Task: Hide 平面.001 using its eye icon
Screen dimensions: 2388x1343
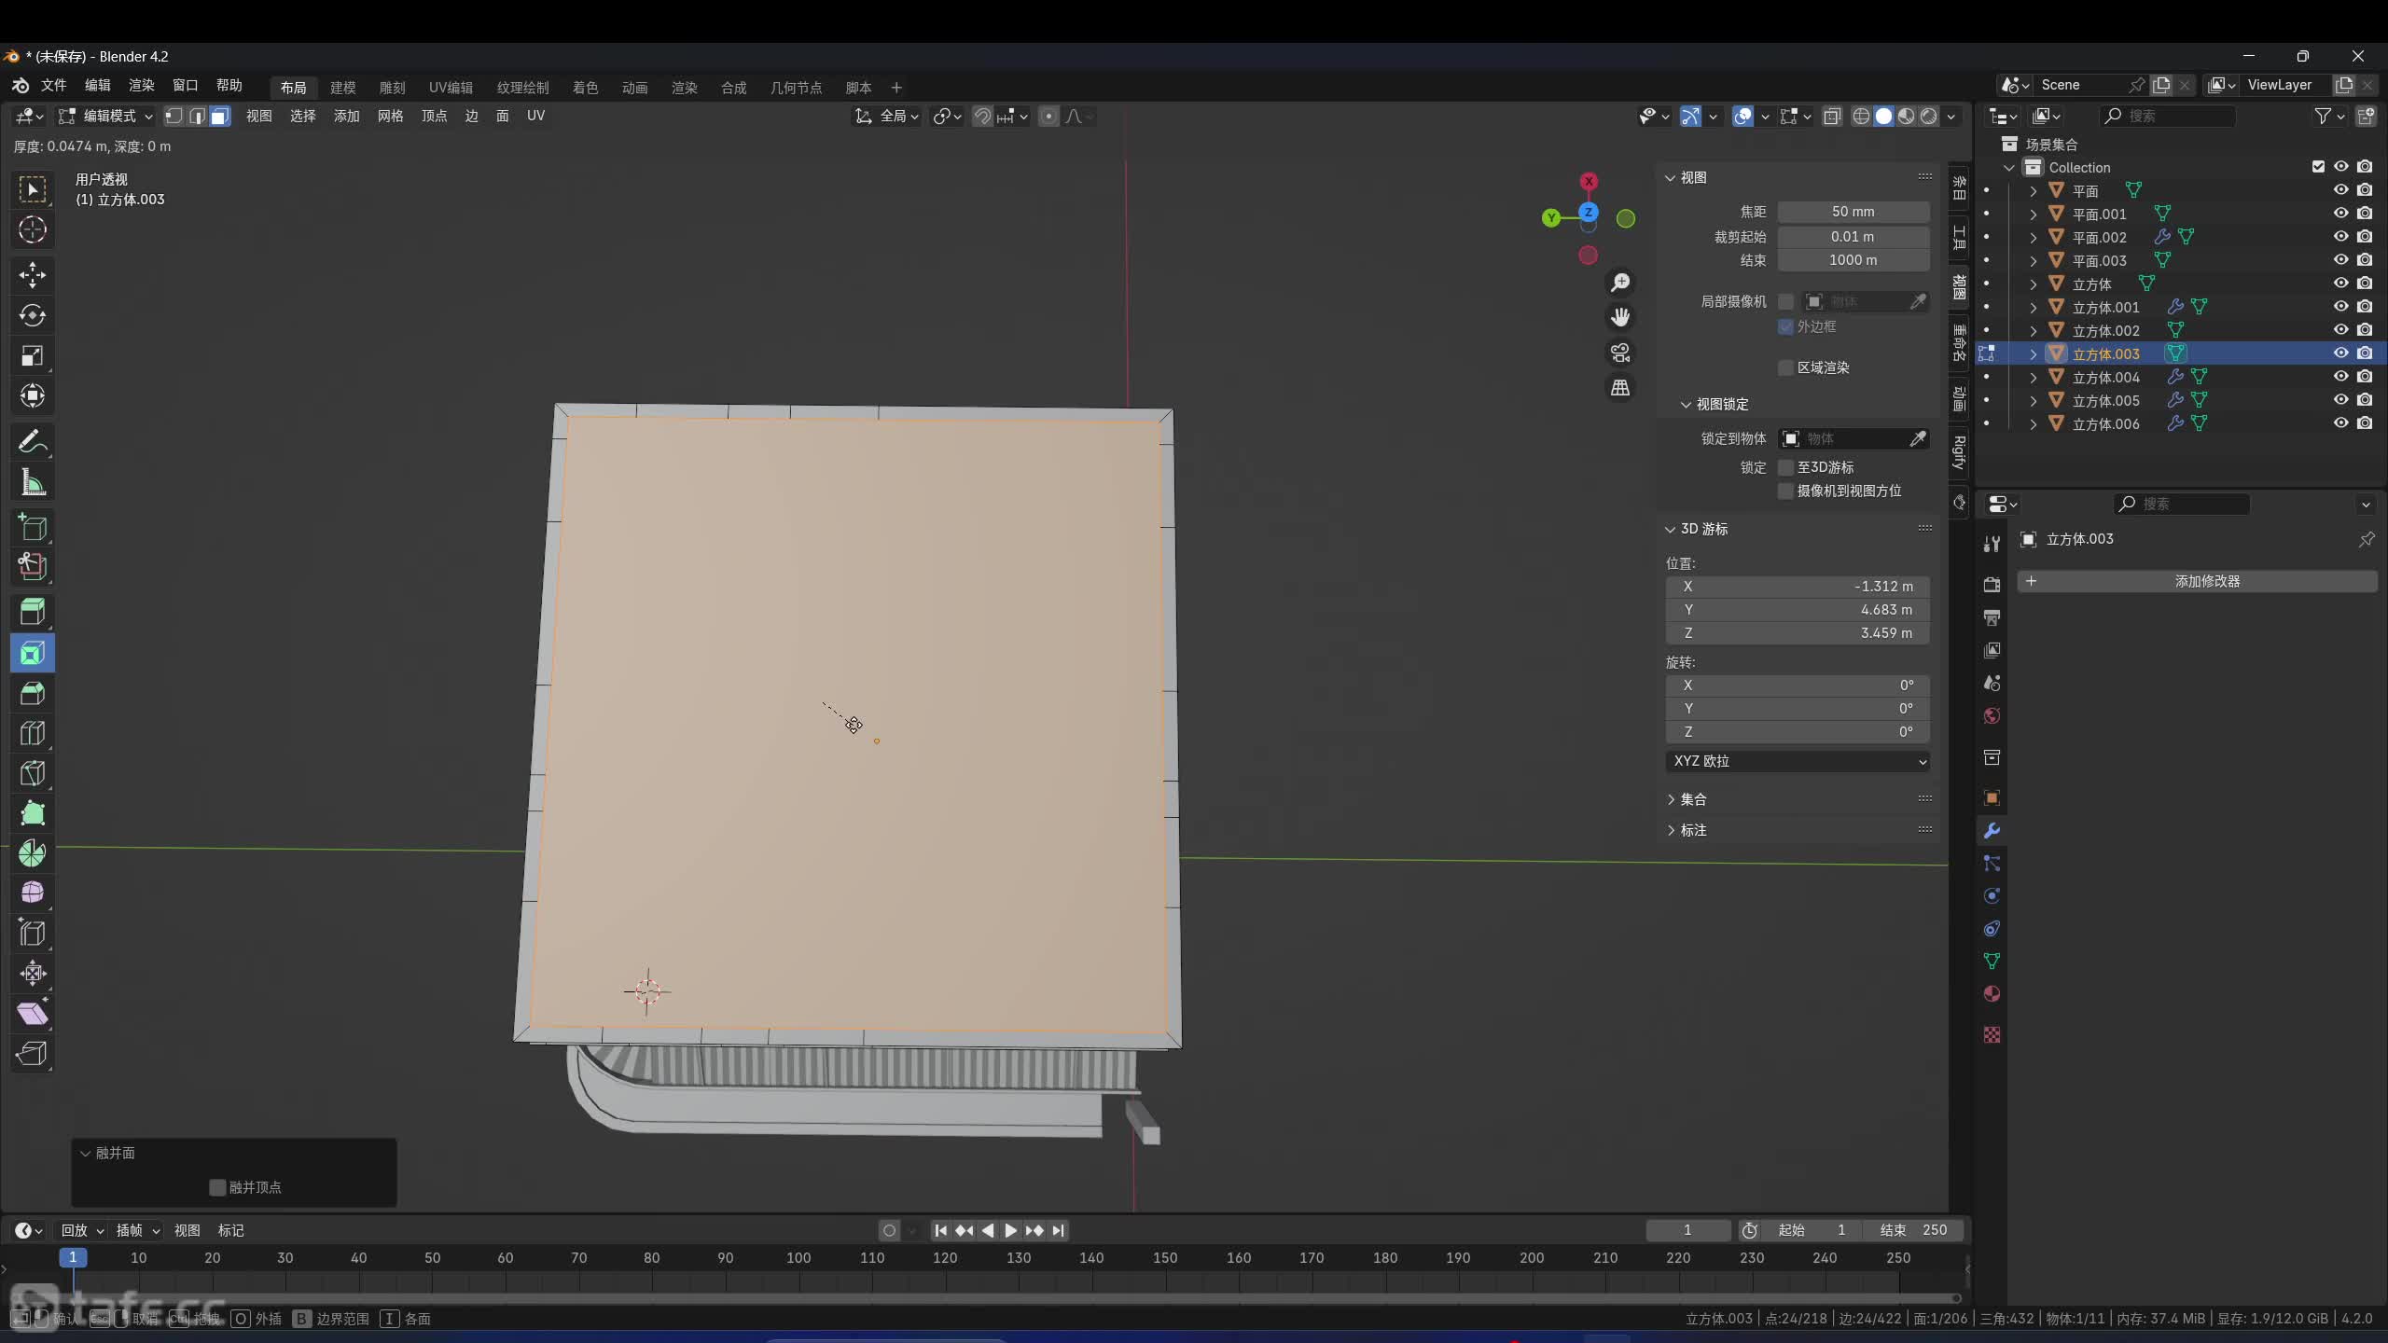Action: click(x=2340, y=214)
